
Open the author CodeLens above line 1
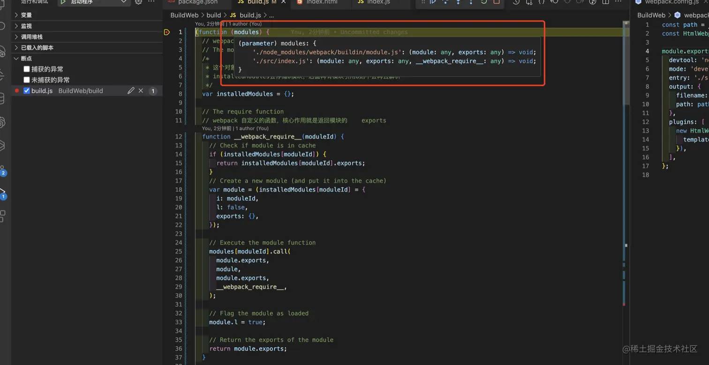(228, 24)
